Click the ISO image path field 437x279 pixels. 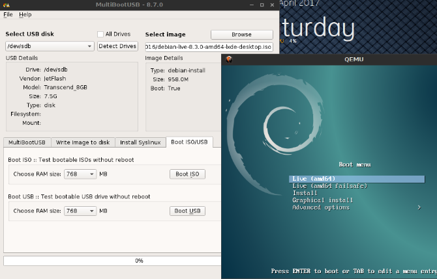[209, 47]
